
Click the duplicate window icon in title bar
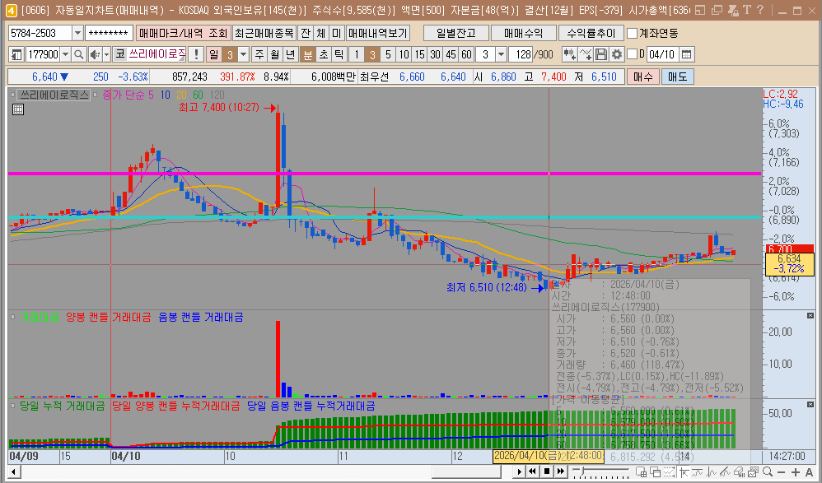pos(717,10)
